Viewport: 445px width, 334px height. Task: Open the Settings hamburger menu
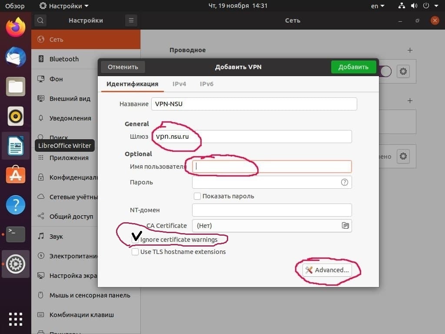[131, 20]
